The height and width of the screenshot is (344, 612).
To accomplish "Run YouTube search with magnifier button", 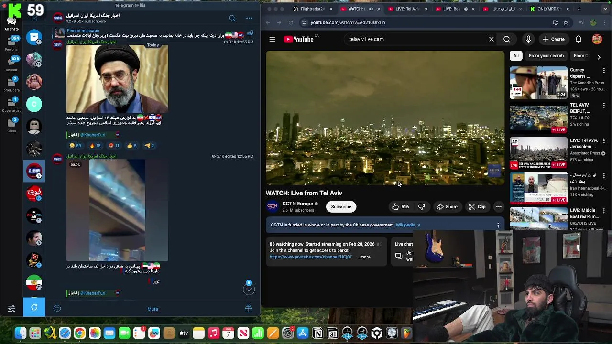I will click(x=507, y=39).
